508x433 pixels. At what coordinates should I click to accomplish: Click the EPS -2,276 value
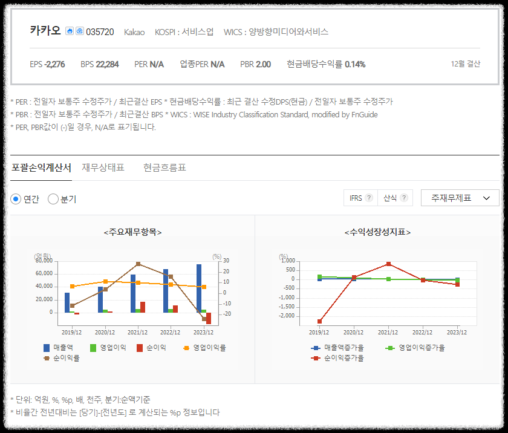47,64
